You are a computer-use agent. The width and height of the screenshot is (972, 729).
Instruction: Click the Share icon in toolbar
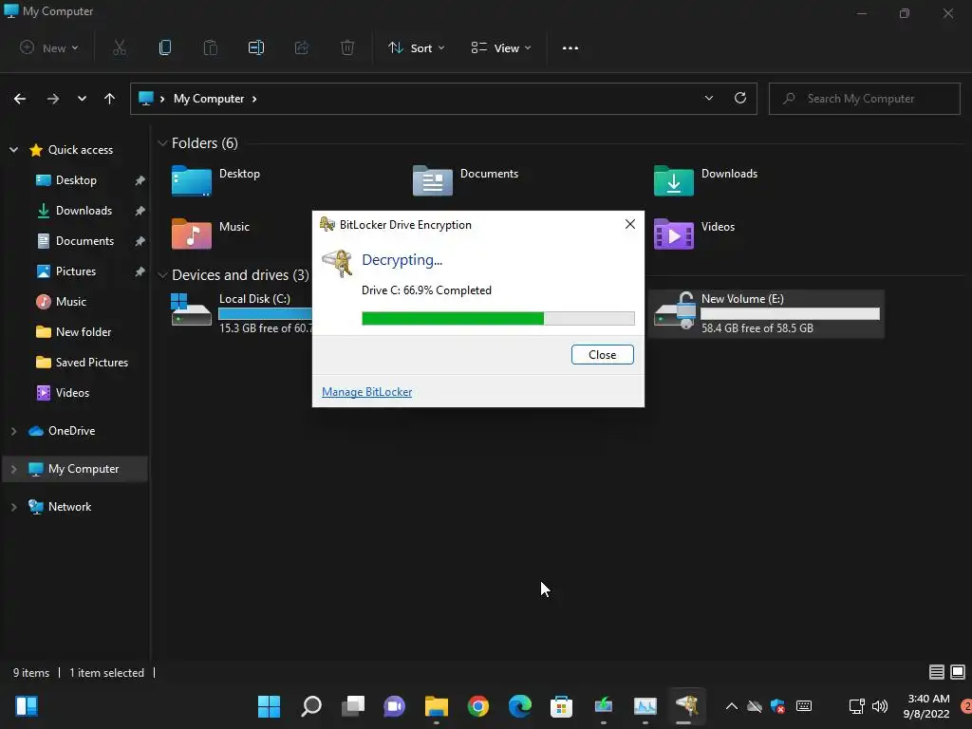[x=302, y=47]
